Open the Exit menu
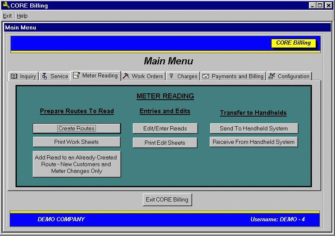335x236 pixels. pos(7,16)
